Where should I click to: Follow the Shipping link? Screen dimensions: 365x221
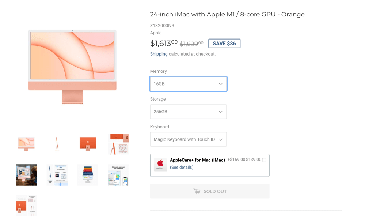(x=159, y=54)
